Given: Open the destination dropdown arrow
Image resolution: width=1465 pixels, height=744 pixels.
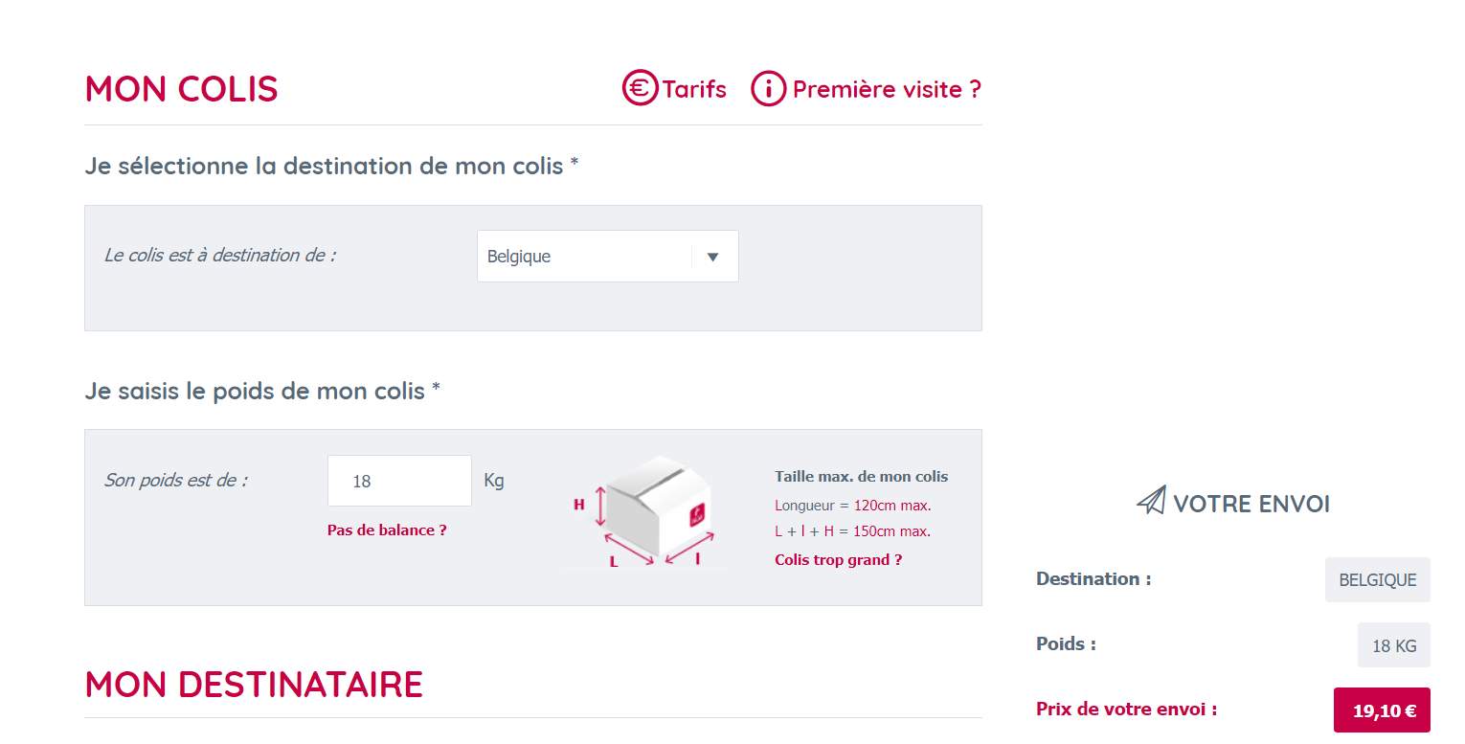Looking at the screenshot, I should (x=712, y=257).
